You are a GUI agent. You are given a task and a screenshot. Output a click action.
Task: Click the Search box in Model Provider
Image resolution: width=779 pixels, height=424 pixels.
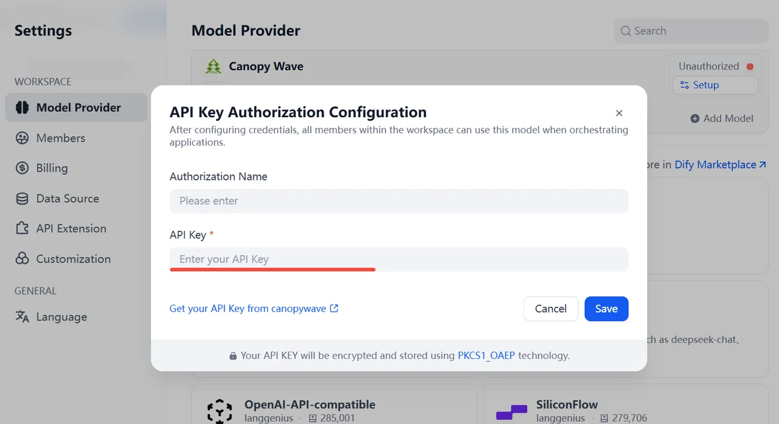tap(690, 31)
